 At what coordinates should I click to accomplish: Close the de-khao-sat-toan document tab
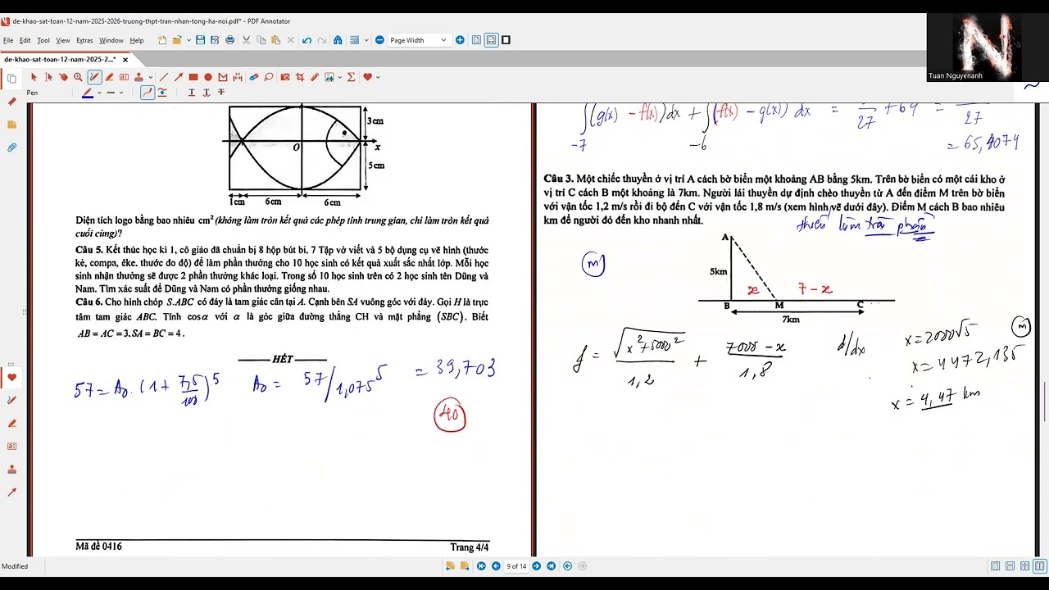pos(124,59)
